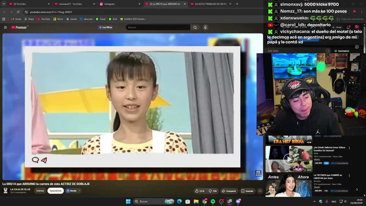Switch to Chrome in the taskbar
Screen dimensions: 366x206
click(x=204, y=201)
